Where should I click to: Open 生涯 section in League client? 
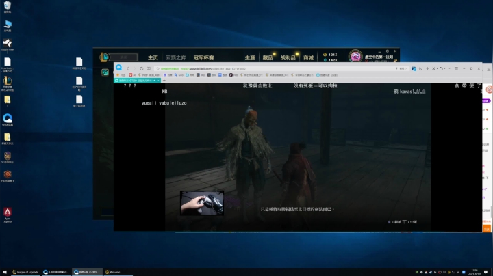250,57
